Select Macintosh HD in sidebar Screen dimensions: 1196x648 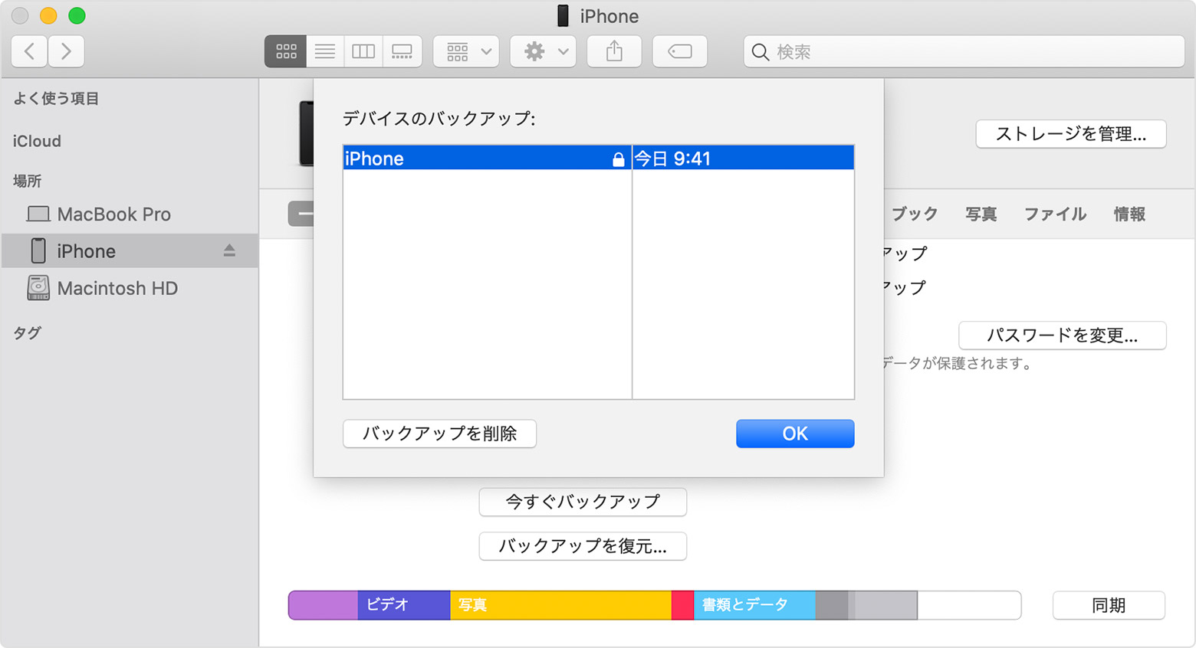[130, 288]
